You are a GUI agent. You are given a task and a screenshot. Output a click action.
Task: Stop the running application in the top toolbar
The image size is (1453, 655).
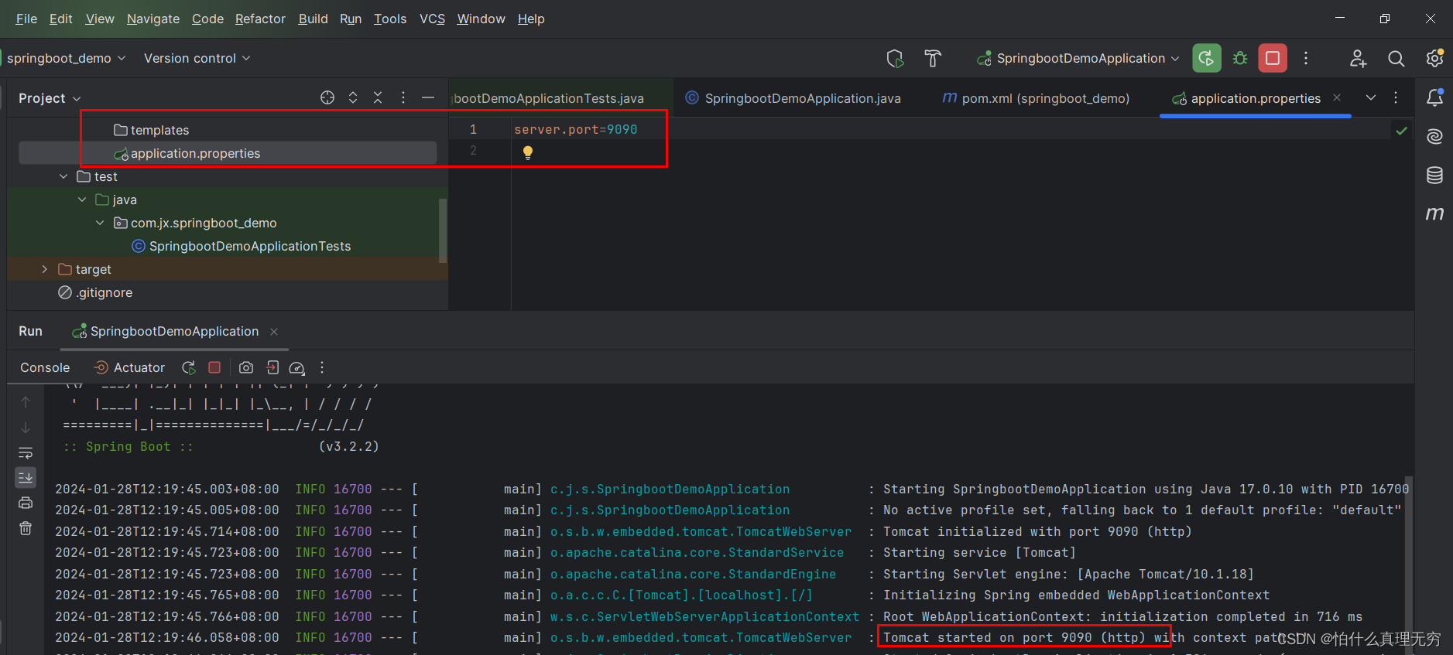1273,58
